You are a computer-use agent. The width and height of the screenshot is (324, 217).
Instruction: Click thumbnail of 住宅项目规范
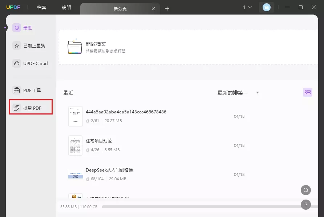coord(76,145)
